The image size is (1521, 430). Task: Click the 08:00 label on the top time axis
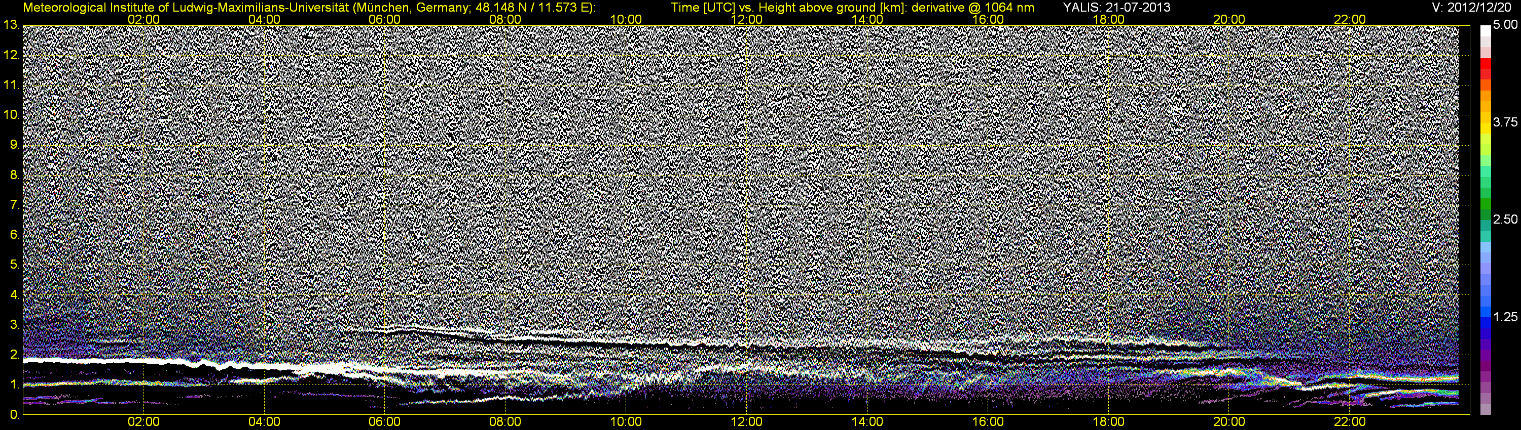505,19
